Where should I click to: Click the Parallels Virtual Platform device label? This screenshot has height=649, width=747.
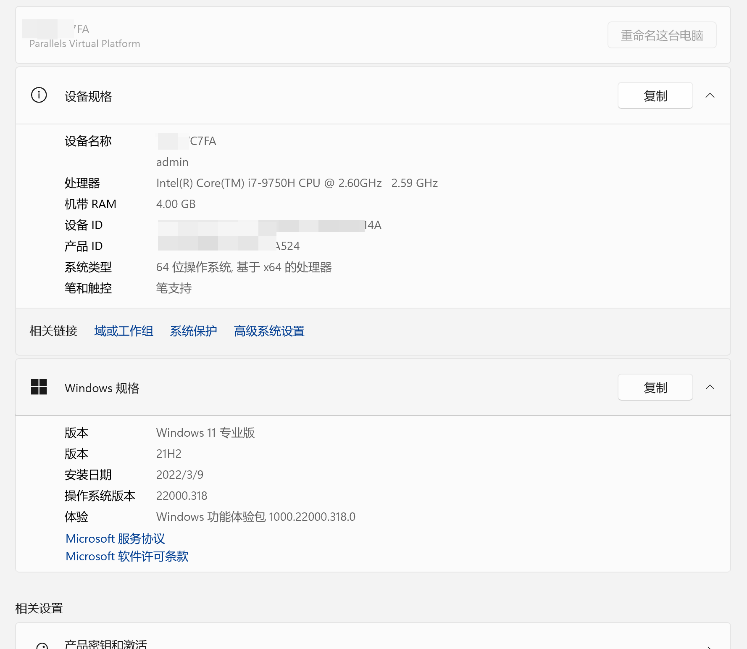[x=84, y=44]
